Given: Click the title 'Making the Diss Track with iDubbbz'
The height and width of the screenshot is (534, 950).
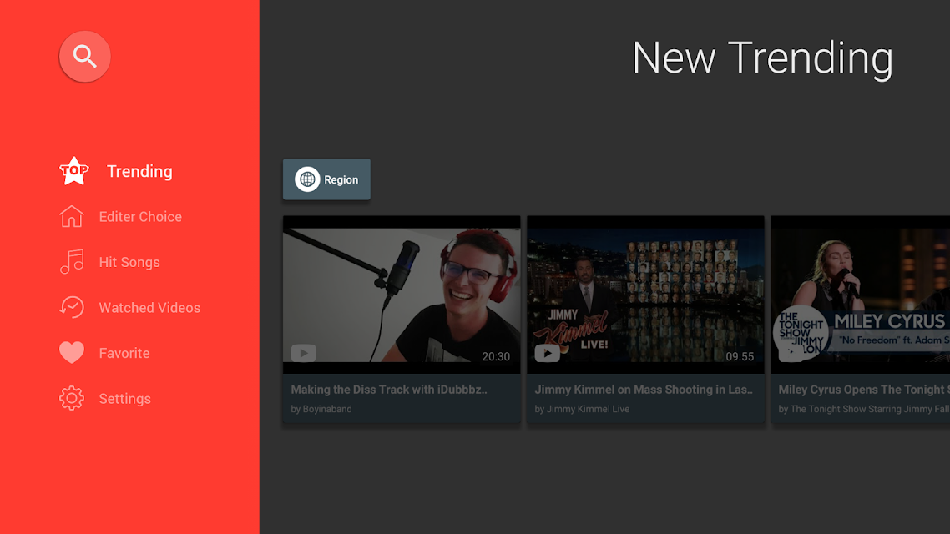Looking at the screenshot, I should coord(389,390).
